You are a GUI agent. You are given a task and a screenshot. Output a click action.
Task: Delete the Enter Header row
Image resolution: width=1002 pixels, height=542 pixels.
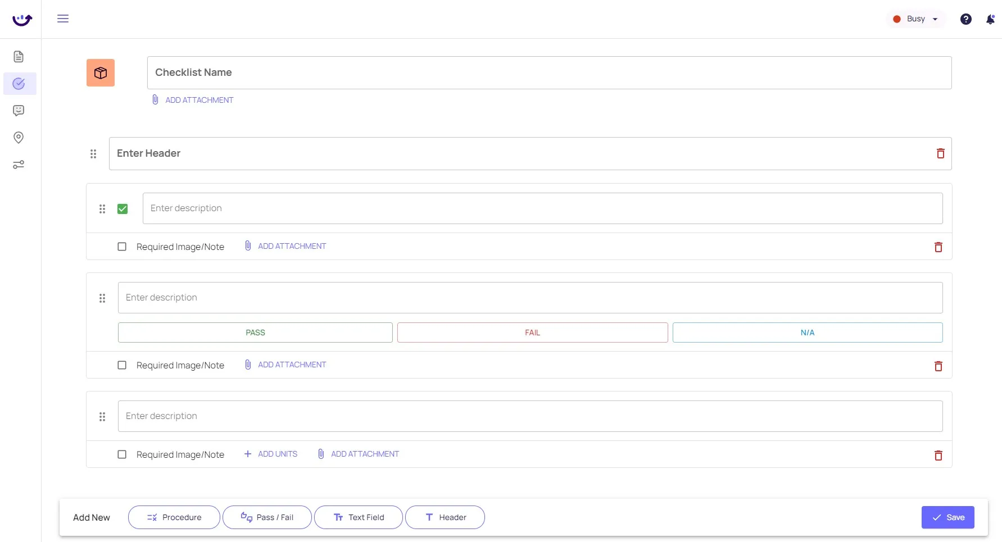[940, 153]
